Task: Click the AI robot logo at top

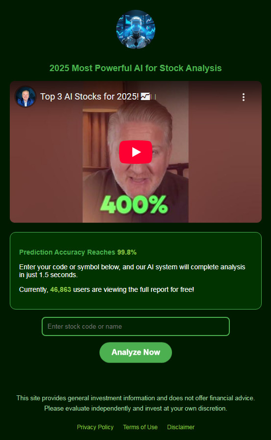Action: (x=136, y=29)
